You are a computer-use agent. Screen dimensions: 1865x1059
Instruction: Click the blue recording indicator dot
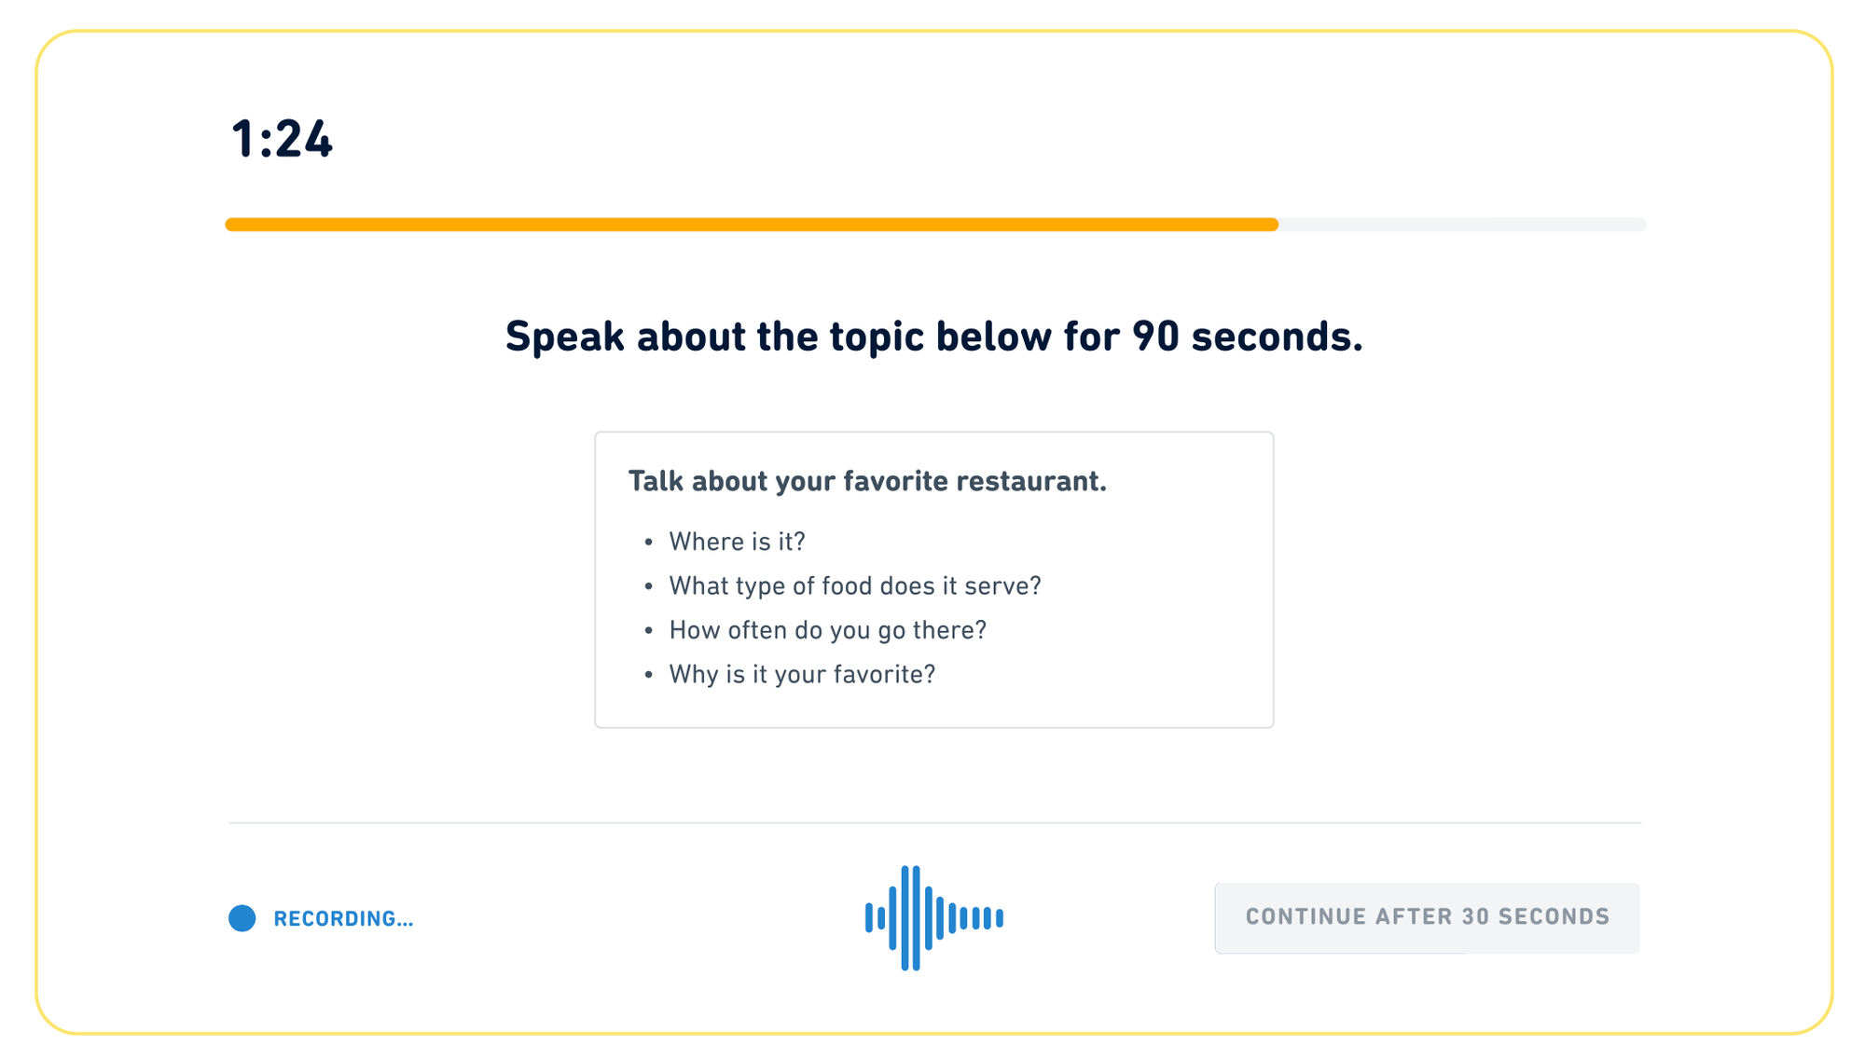pyautogui.click(x=242, y=918)
